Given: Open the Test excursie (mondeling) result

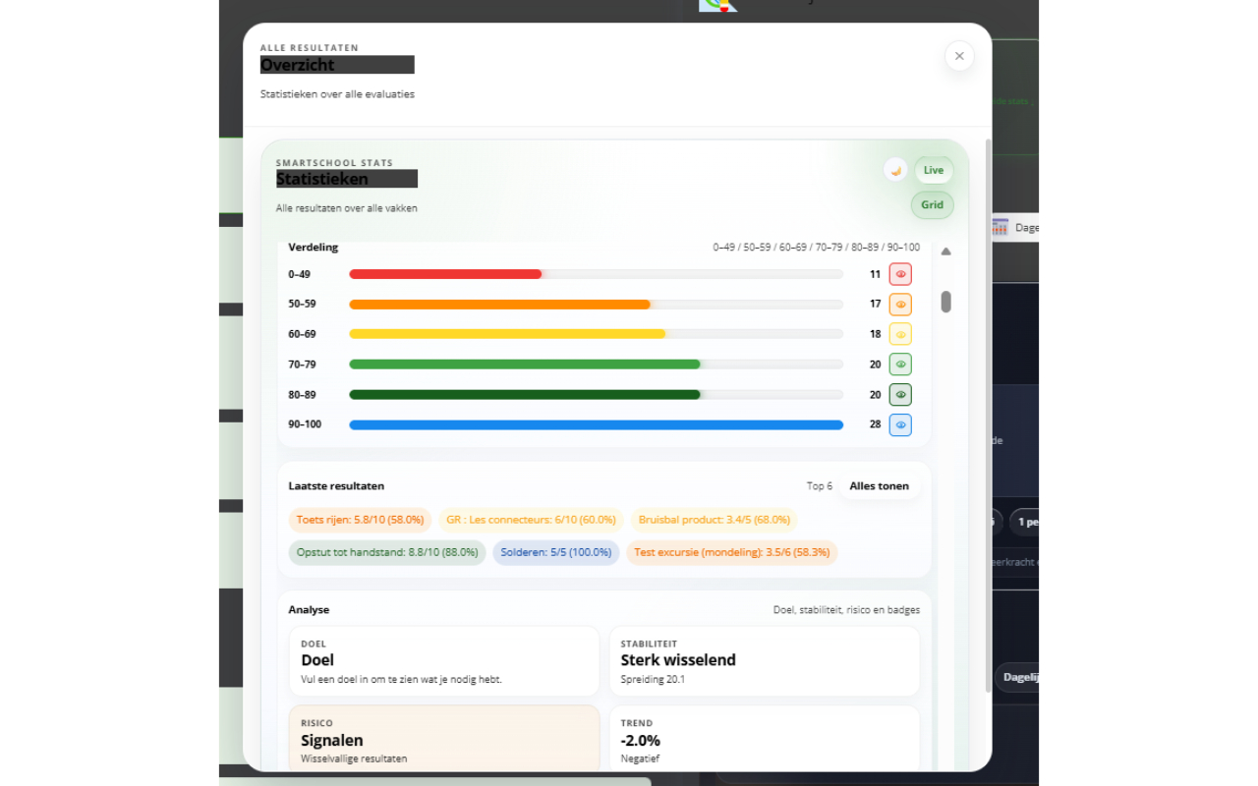Looking at the screenshot, I should point(732,552).
